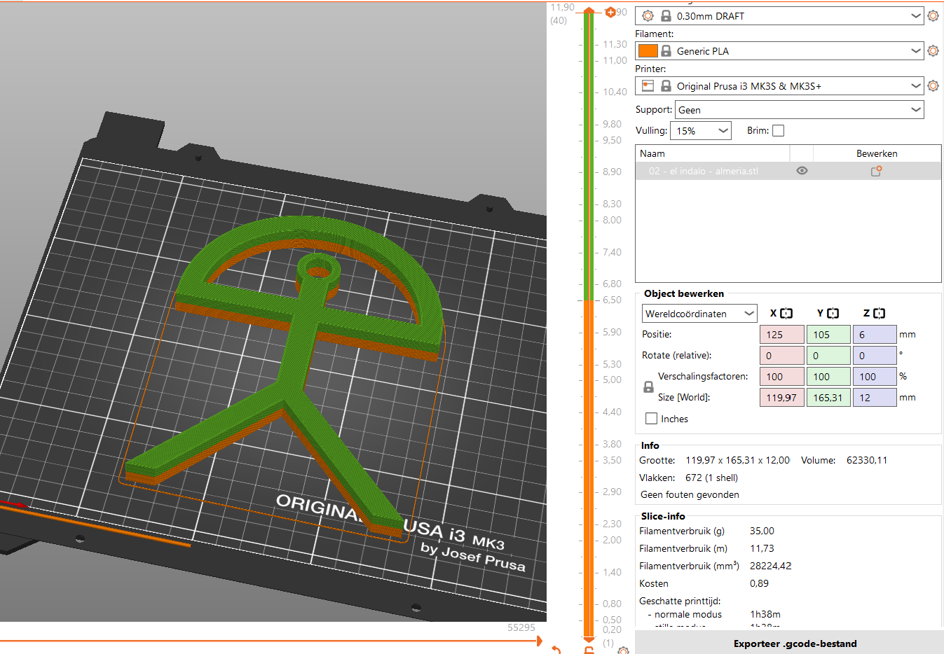Click the Rotate X input field
Image resolution: width=944 pixels, height=654 pixels.
pos(781,356)
